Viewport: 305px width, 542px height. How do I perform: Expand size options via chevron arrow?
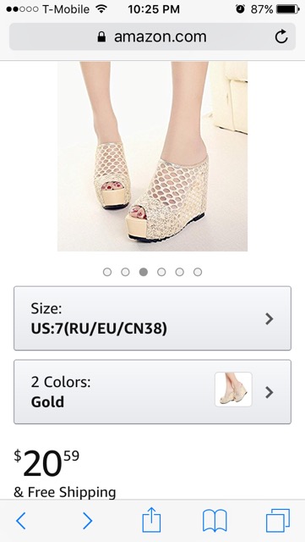270,318
